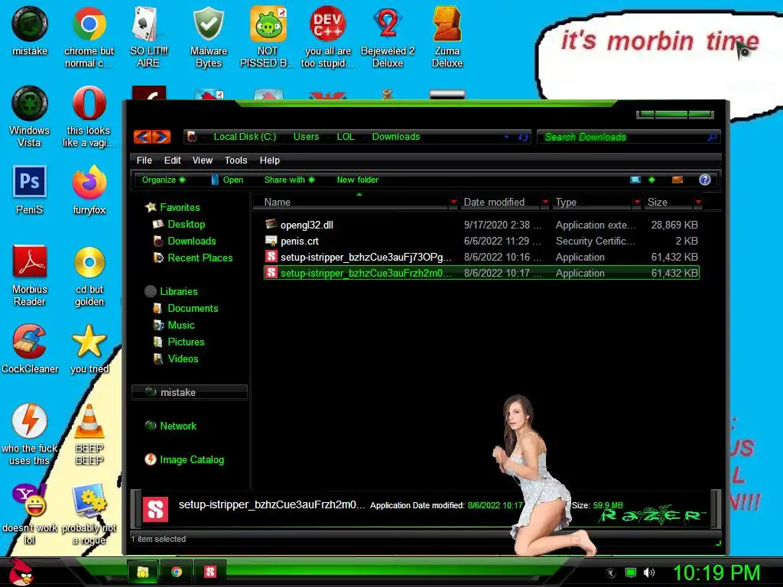
Task: Select Desktop under Favorites
Action: click(x=187, y=225)
